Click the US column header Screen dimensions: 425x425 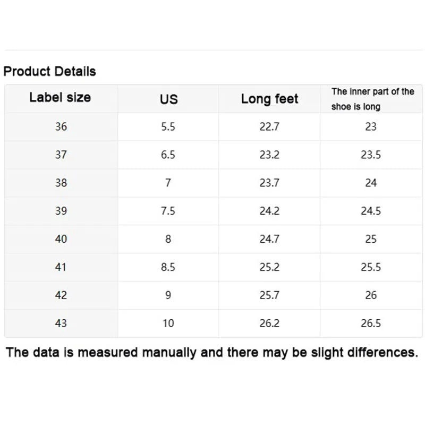click(168, 99)
